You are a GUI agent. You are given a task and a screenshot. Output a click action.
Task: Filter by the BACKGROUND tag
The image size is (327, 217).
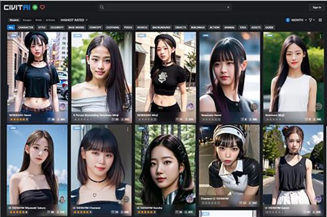tap(161, 27)
